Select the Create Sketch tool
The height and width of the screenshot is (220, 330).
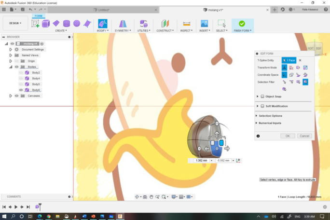(35, 24)
